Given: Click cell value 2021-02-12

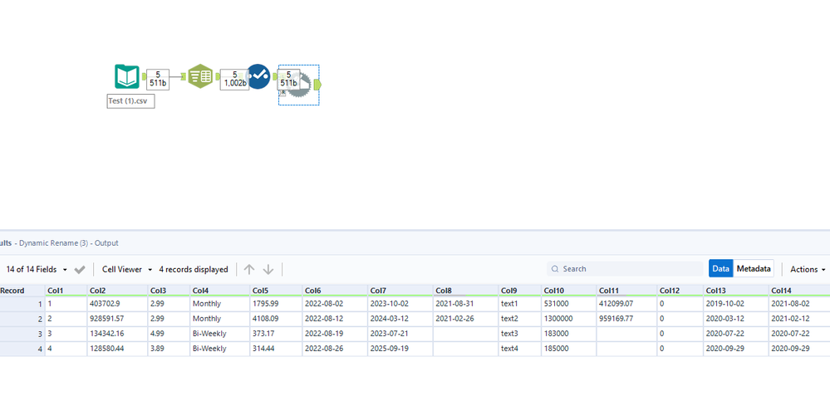Looking at the screenshot, I should [799, 319].
